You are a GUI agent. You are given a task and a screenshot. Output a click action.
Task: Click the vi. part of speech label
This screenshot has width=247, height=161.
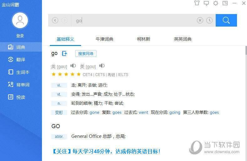click(59, 85)
